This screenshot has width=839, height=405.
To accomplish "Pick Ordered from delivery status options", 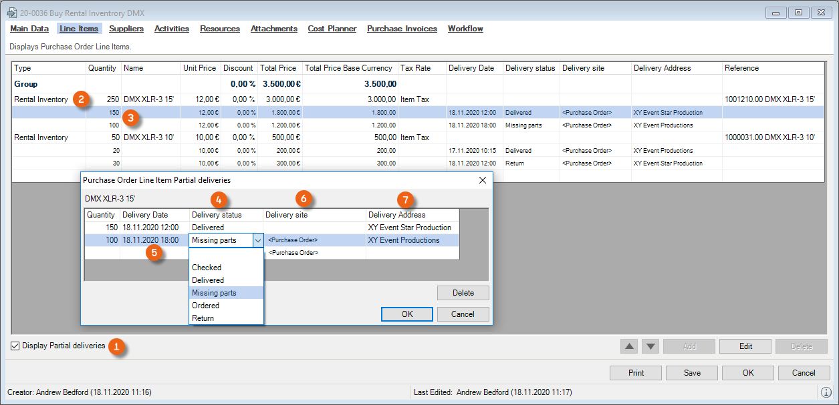I will (x=205, y=306).
